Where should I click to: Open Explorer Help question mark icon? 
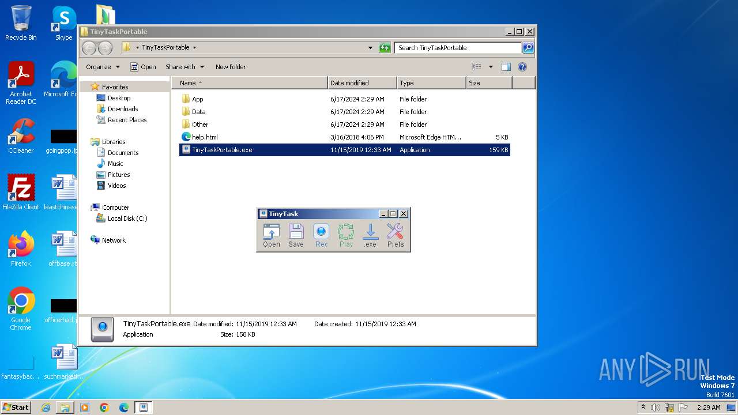click(522, 67)
